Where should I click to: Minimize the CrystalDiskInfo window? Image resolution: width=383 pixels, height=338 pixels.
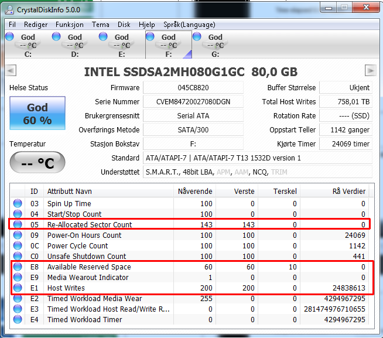(329, 8)
